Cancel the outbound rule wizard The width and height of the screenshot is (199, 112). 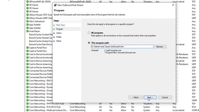(165, 97)
